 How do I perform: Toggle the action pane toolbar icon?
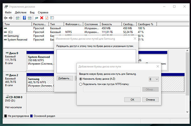tap(30, 18)
